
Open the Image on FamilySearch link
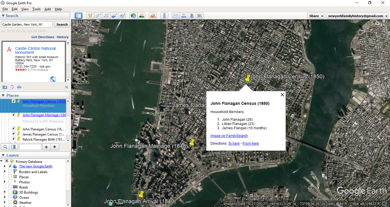coord(229,136)
